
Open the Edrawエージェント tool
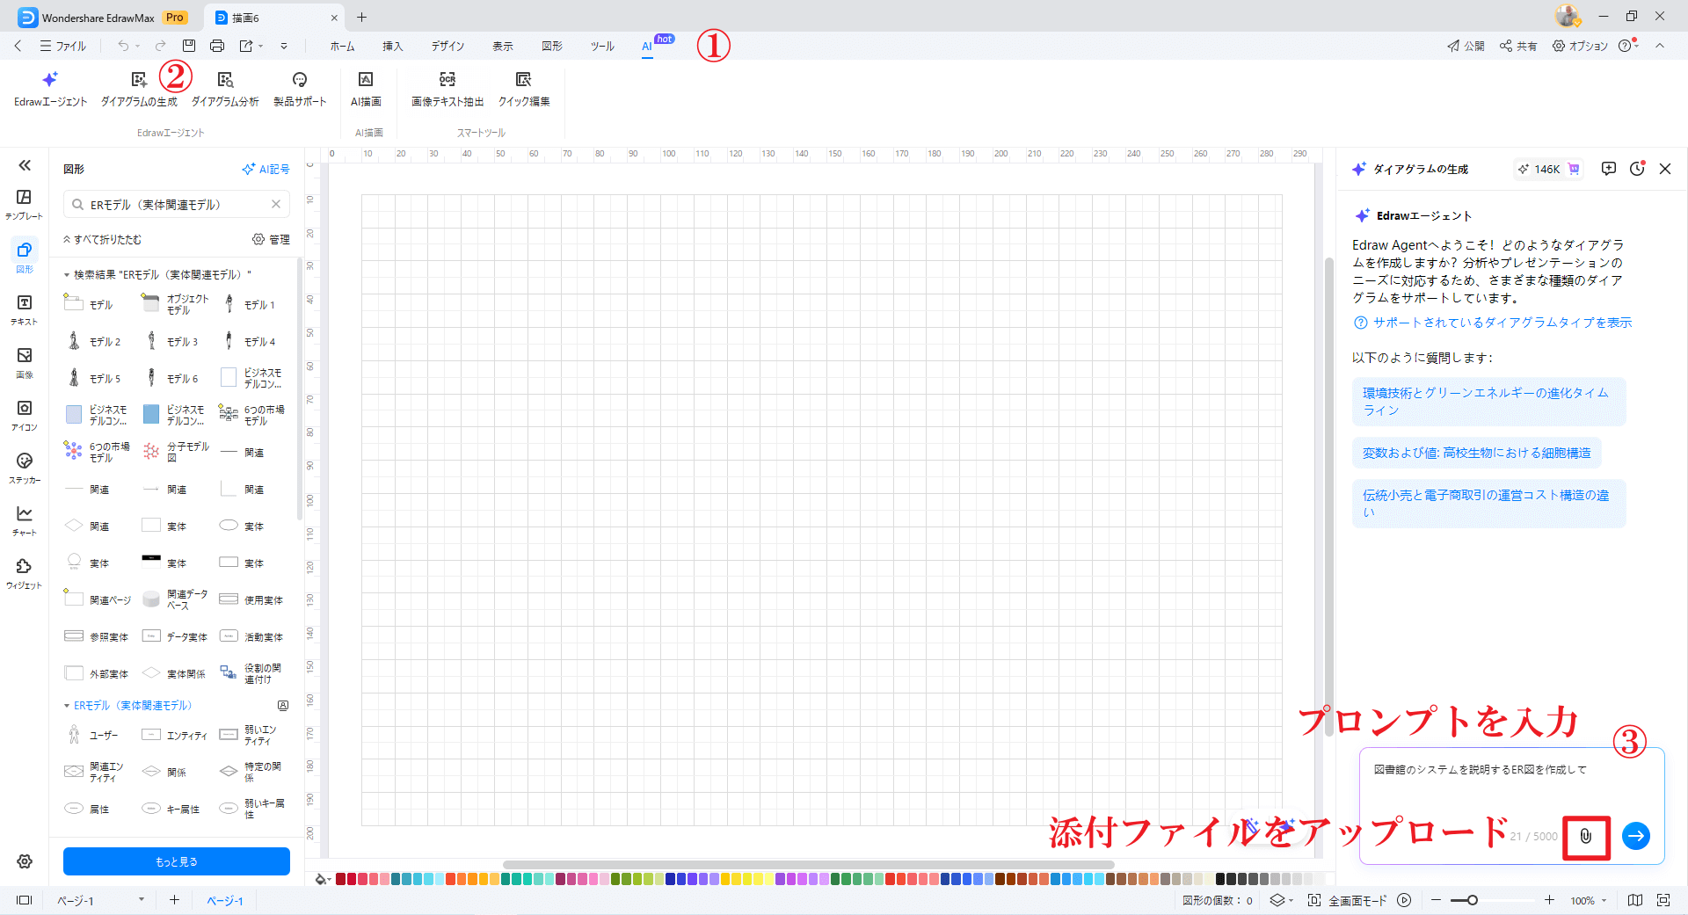pyautogui.click(x=50, y=88)
